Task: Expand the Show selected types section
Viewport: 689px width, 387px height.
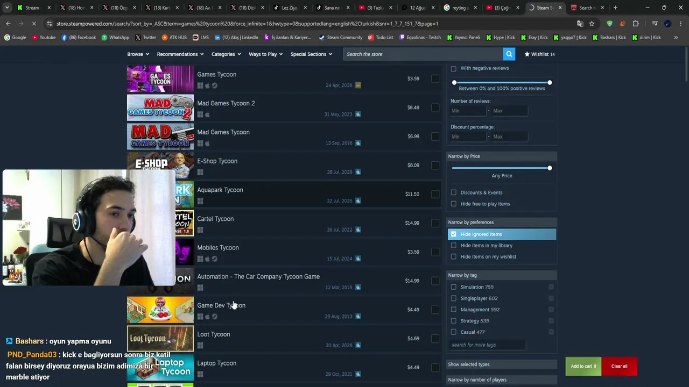Action: click(x=502, y=364)
